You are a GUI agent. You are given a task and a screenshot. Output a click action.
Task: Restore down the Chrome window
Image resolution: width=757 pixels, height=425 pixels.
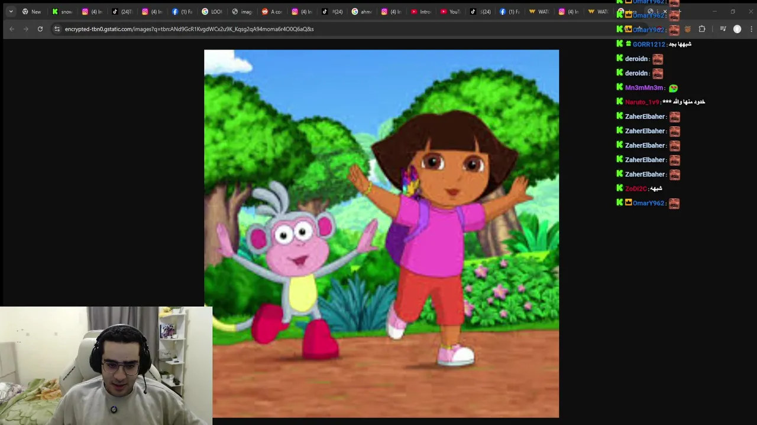click(733, 12)
